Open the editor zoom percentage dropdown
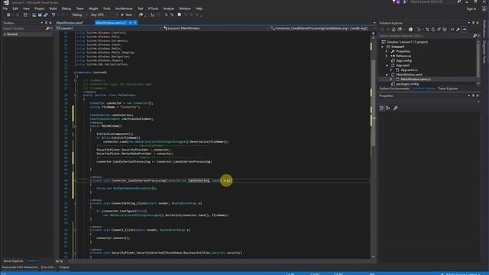This screenshot has width=489, height=275. coord(69,261)
